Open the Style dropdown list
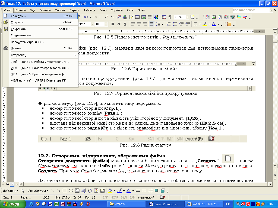The image size is (278, 208). point(93,24)
